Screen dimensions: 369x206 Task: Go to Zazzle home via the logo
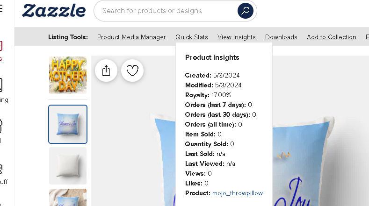coord(54,11)
